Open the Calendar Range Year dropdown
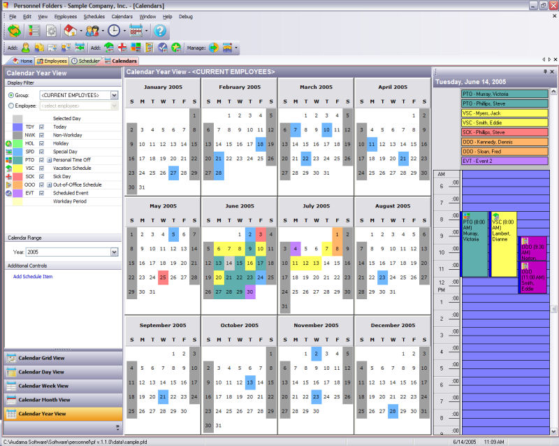 (x=114, y=252)
